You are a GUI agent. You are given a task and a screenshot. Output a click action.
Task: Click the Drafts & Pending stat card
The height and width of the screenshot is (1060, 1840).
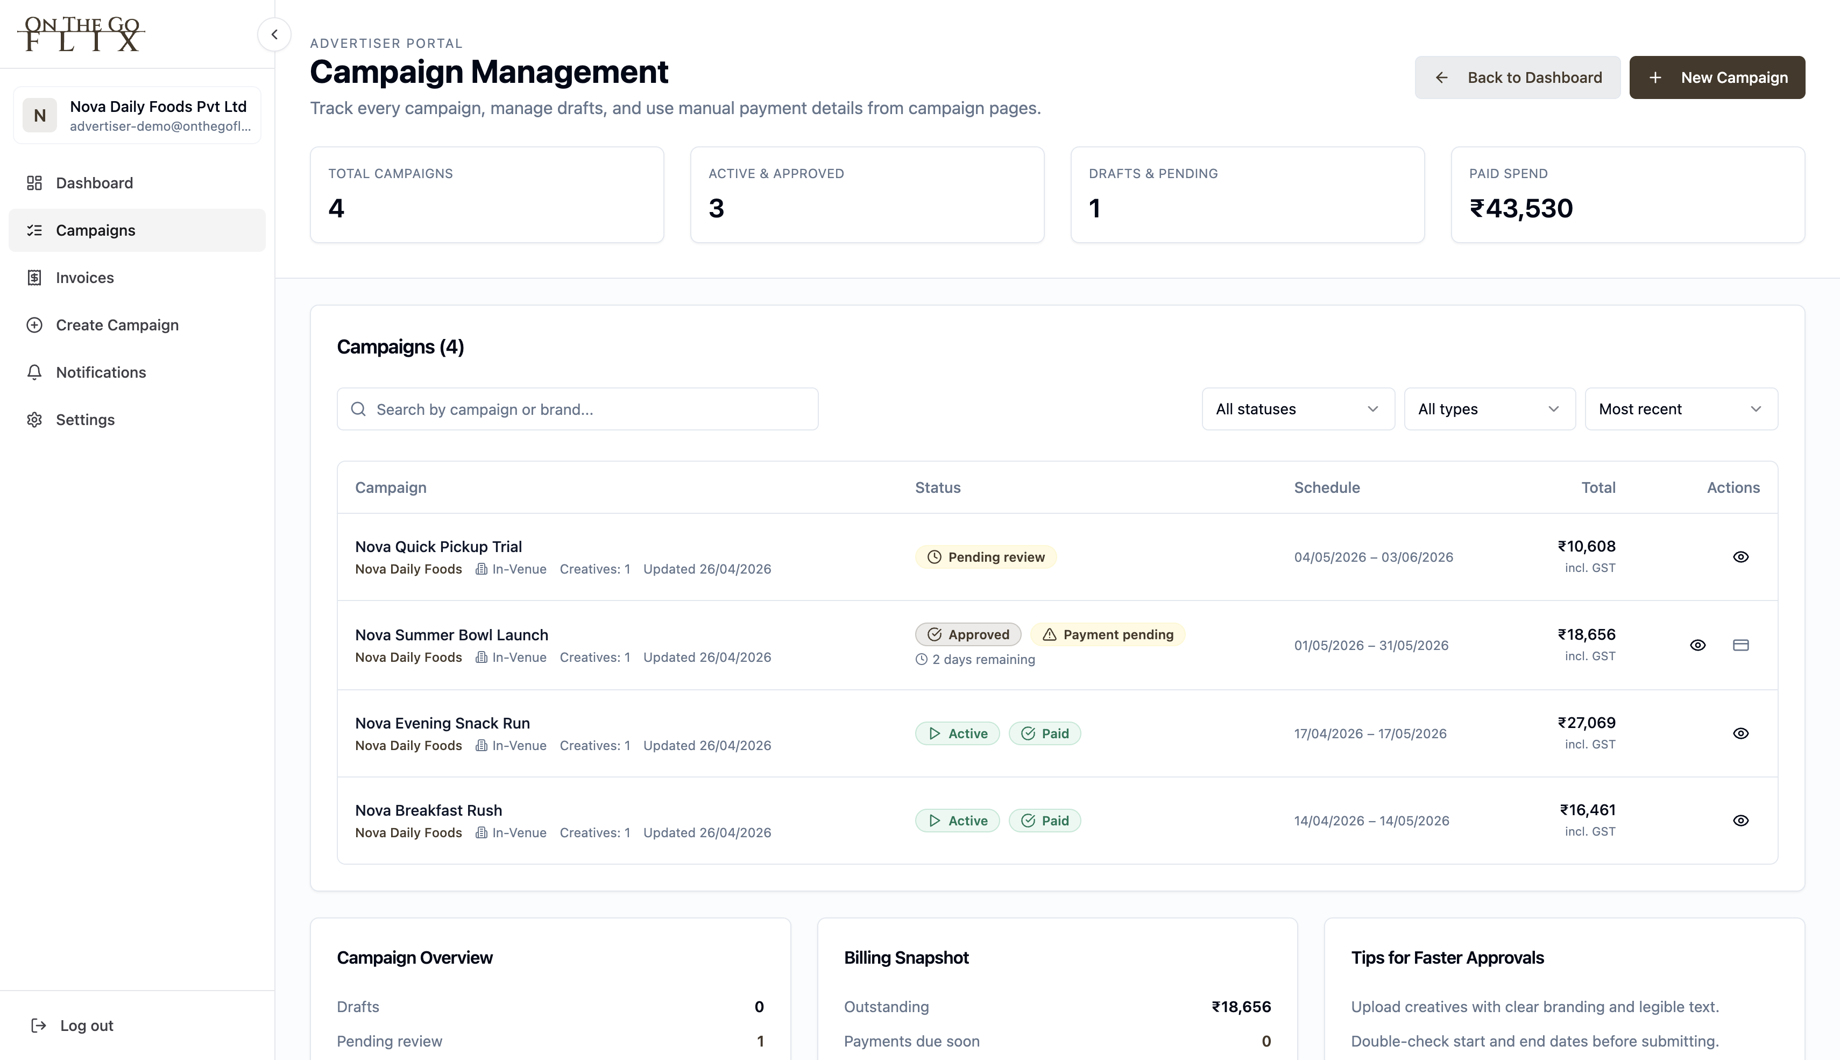tap(1248, 194)
